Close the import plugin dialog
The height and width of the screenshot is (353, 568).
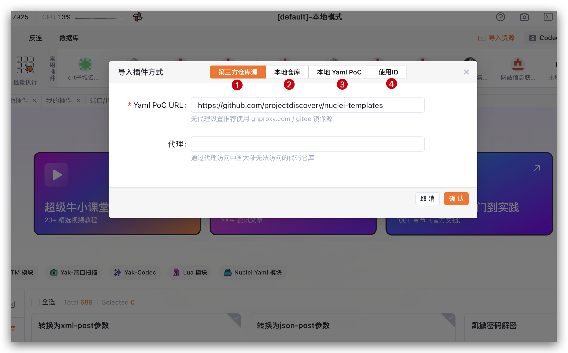click(466, 72)
